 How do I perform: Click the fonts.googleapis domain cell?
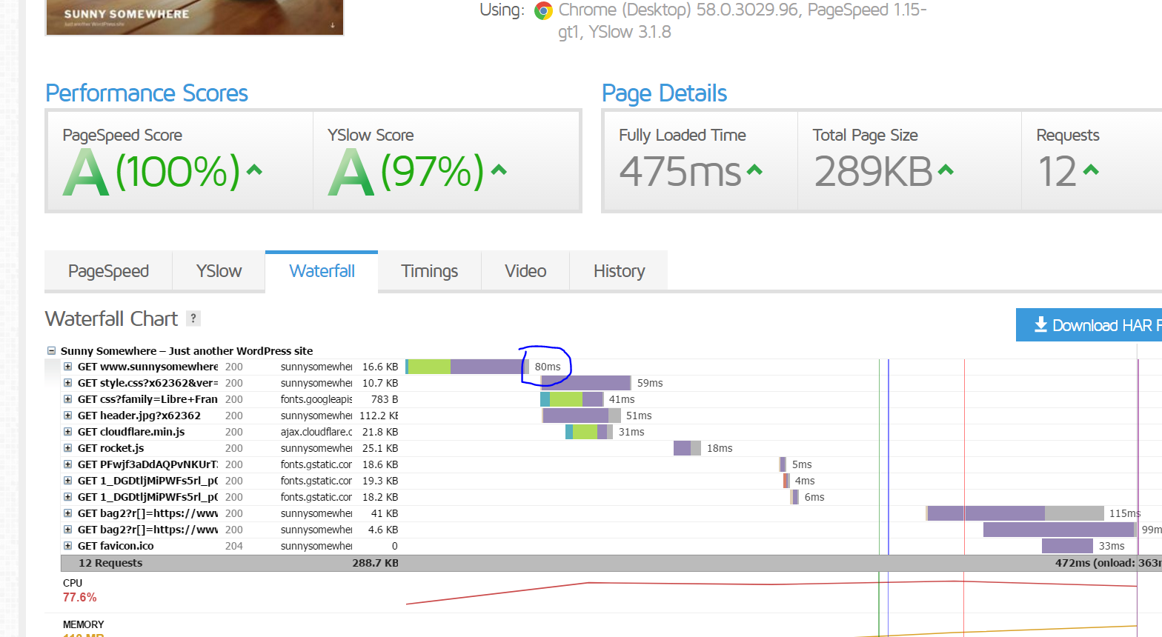316,399
